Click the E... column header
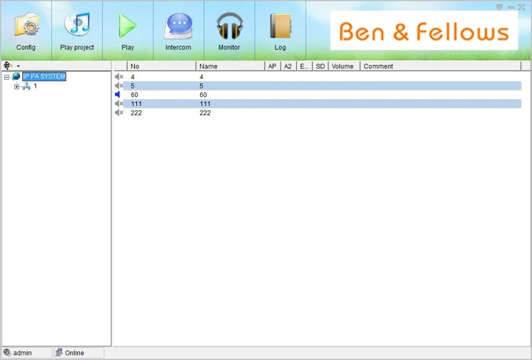 pos(304,66)
